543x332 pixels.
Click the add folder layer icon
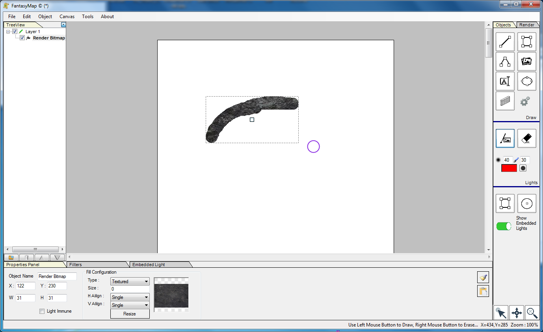[x=11, y=257]
